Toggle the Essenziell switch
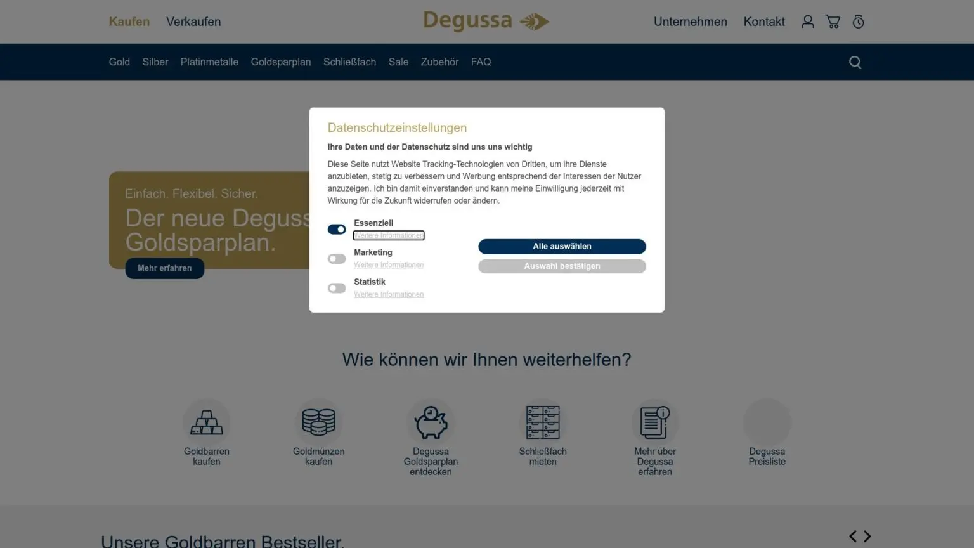The height and width of the screenshot is (548, 974). [337, 230]
